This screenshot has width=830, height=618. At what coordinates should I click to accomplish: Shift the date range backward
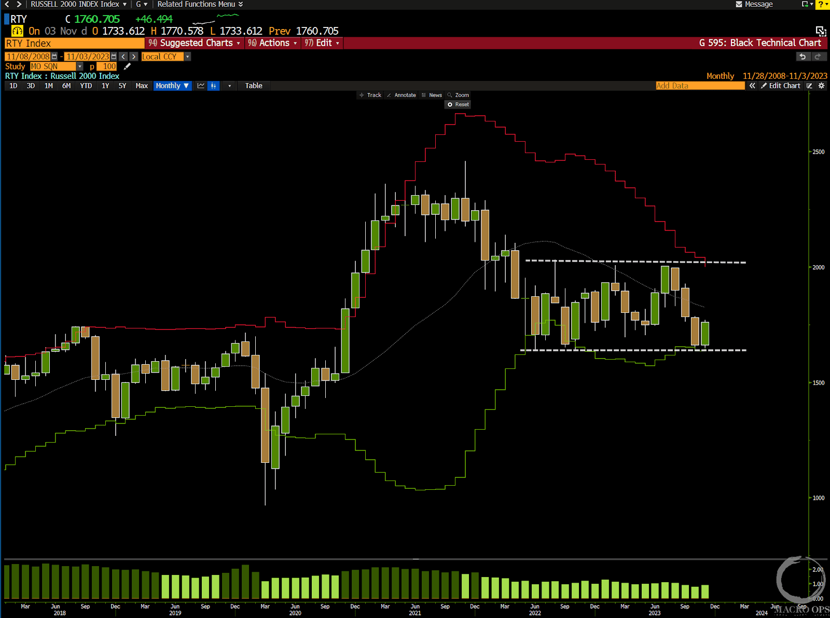point(123,57)
